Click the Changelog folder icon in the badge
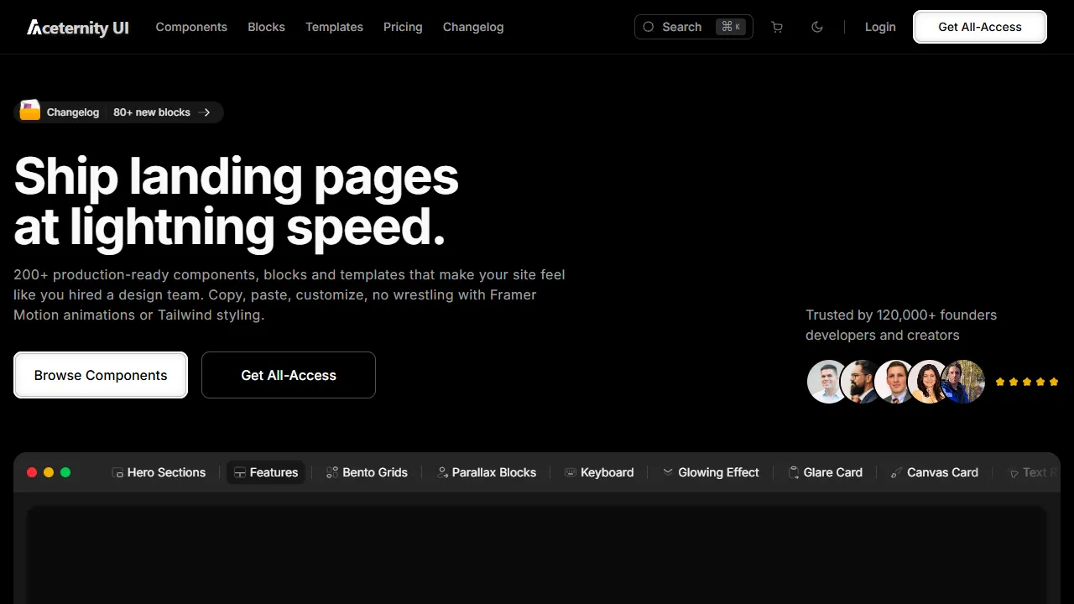 click(30, 112)
